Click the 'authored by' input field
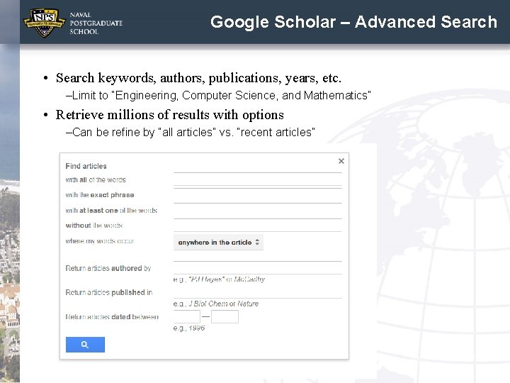 click(258, 268)
